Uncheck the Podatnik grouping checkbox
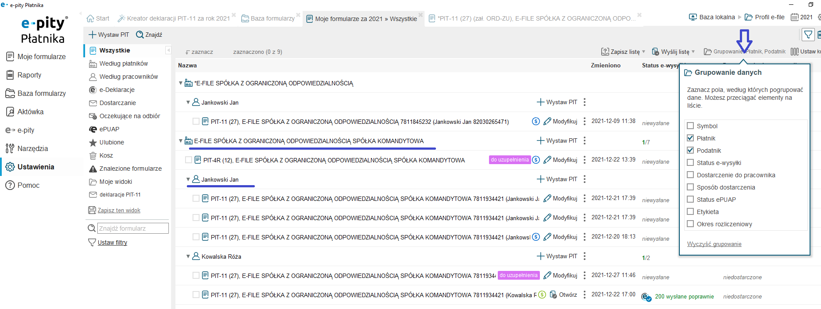The width and height of the screenshot is (821, 309). [690, 151]
